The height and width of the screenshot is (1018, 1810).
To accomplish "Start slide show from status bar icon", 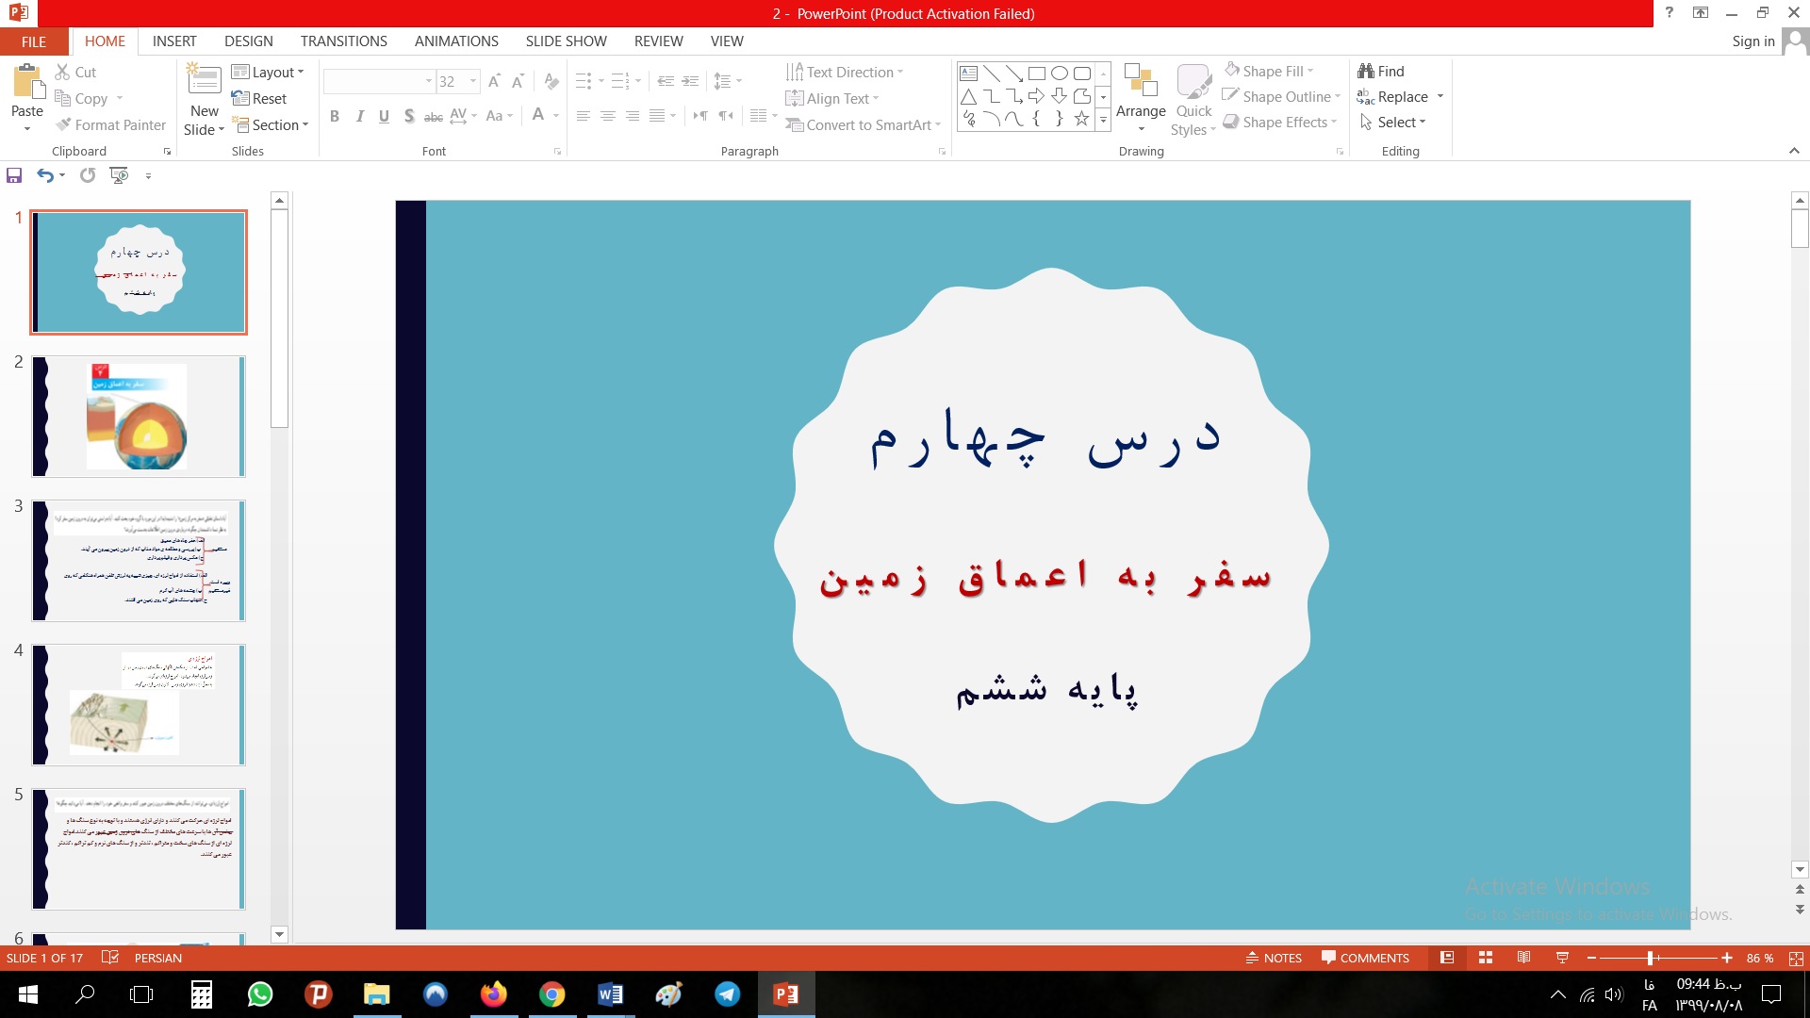I will click(1562, 958).
